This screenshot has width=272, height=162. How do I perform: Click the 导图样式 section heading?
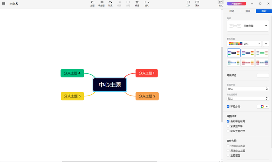coord(232,116)
